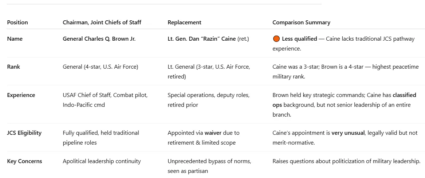
Task: Click the Chairman, Joint Chiefs of Staff header
Action: click(102, 23)
